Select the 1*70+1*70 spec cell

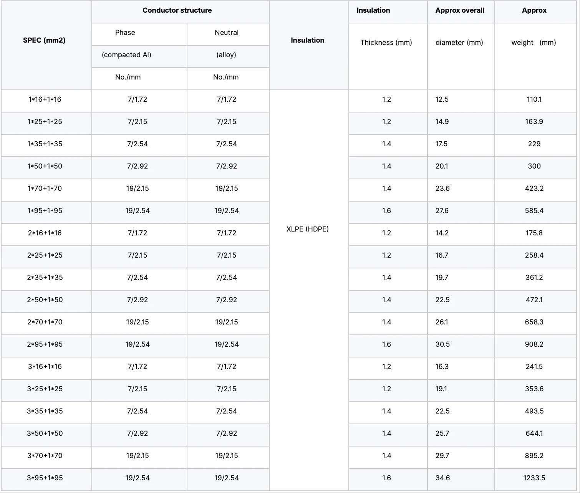pyautogui.click(x=45, y=189)
